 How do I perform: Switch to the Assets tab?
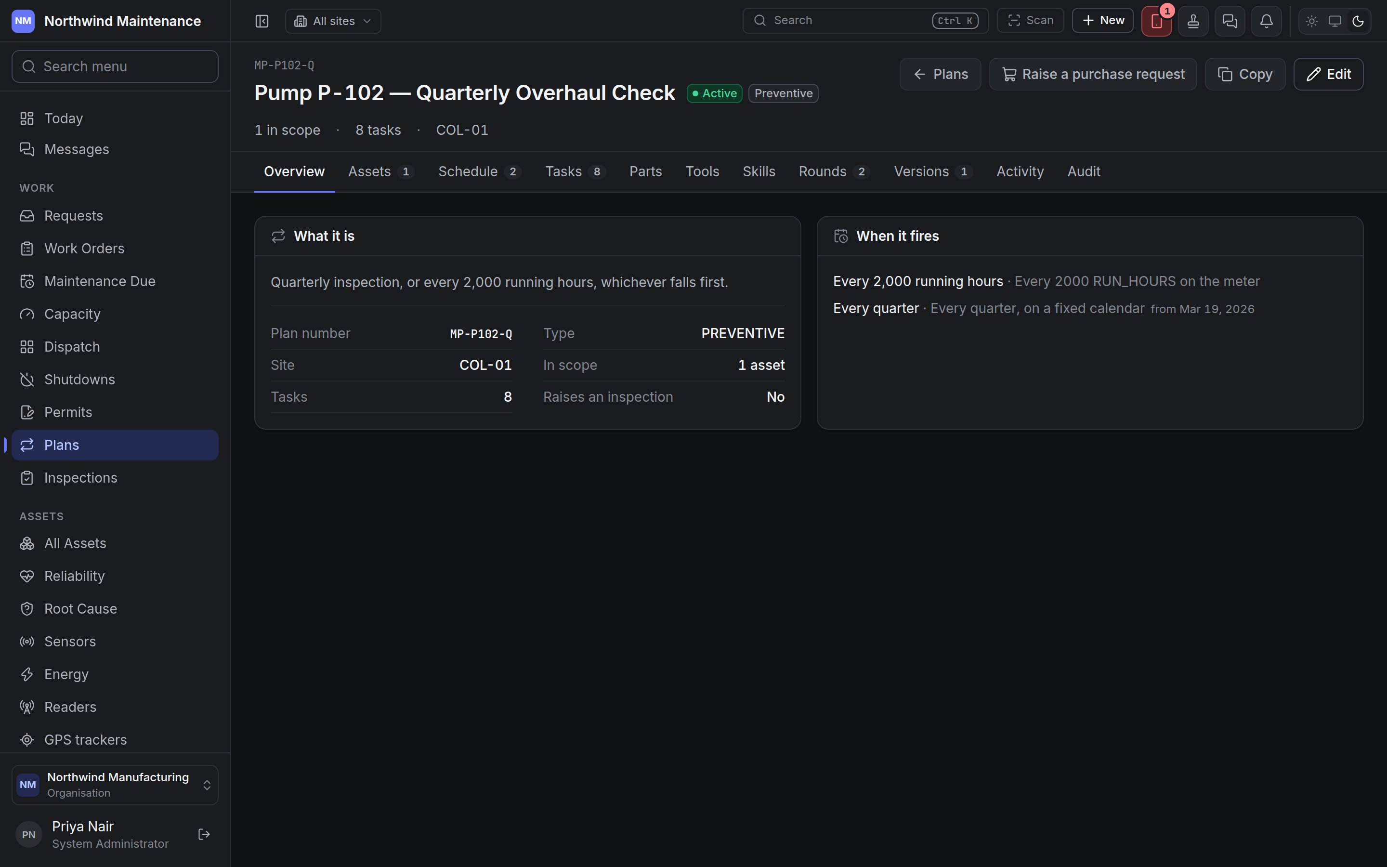381,171
